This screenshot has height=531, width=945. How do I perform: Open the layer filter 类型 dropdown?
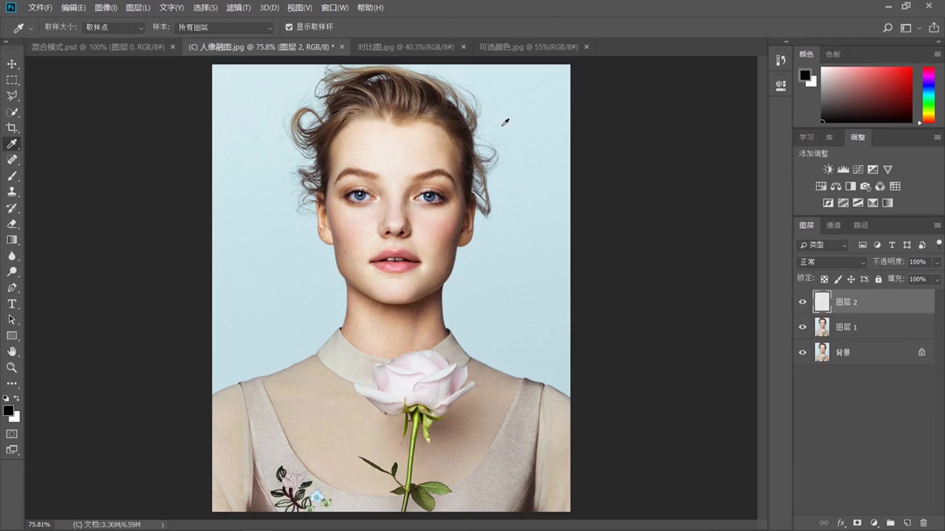822,245
